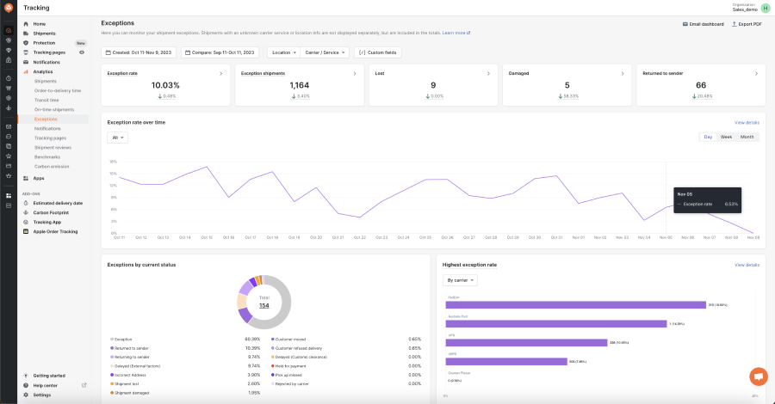This screenshot has width=775, height=404.
Task: Switch chart granularity to Month
Action: coord(747,137)
